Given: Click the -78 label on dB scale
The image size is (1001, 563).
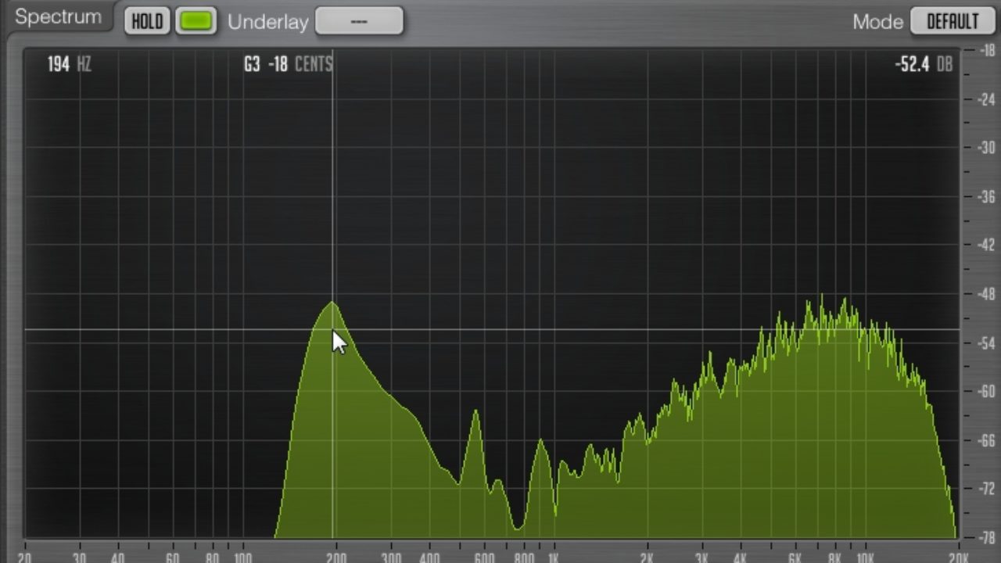Looking at the screenshot, I should [x=985, y=538].
